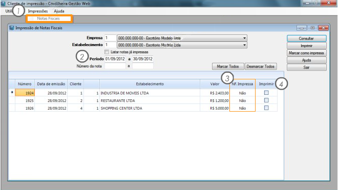Screen dimensions: 338x190
Task: Select note number 1924 cell
Action: (x=25, y=93)
